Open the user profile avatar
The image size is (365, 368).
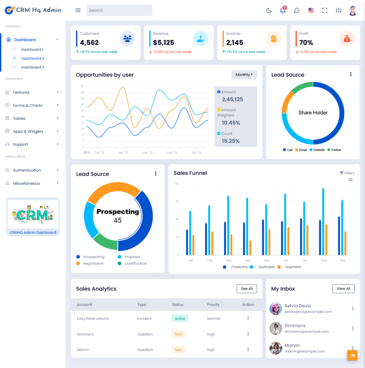(x=352, y=10)
